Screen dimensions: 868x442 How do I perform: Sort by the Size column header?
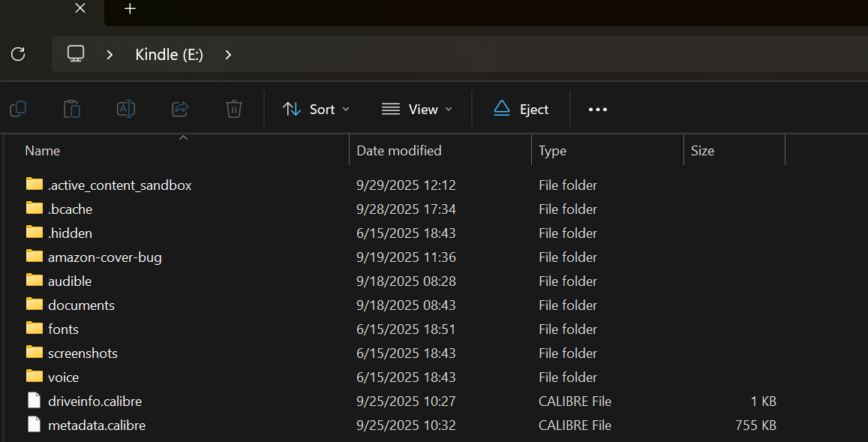702,151
